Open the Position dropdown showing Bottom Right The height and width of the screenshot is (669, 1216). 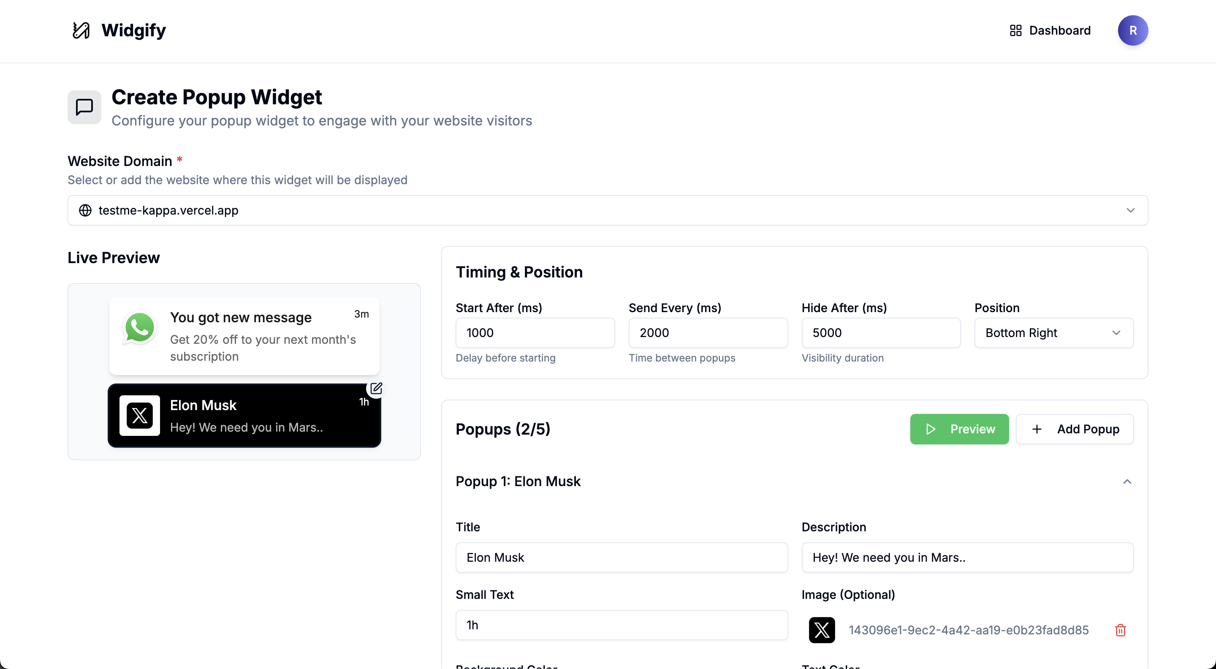pos(1053,333)
